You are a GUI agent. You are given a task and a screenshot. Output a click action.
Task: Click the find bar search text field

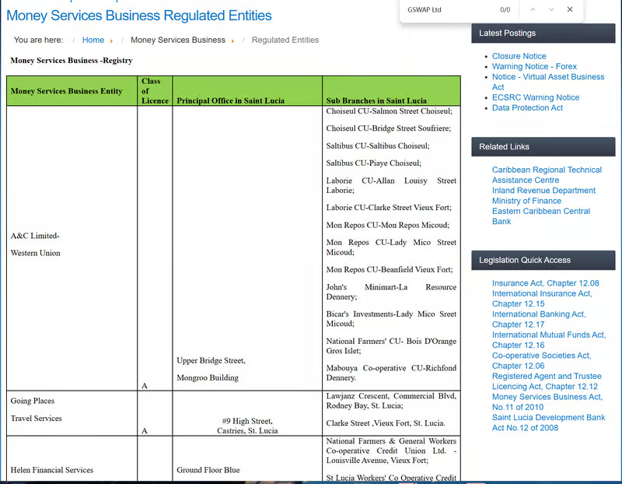coord(447,9)
